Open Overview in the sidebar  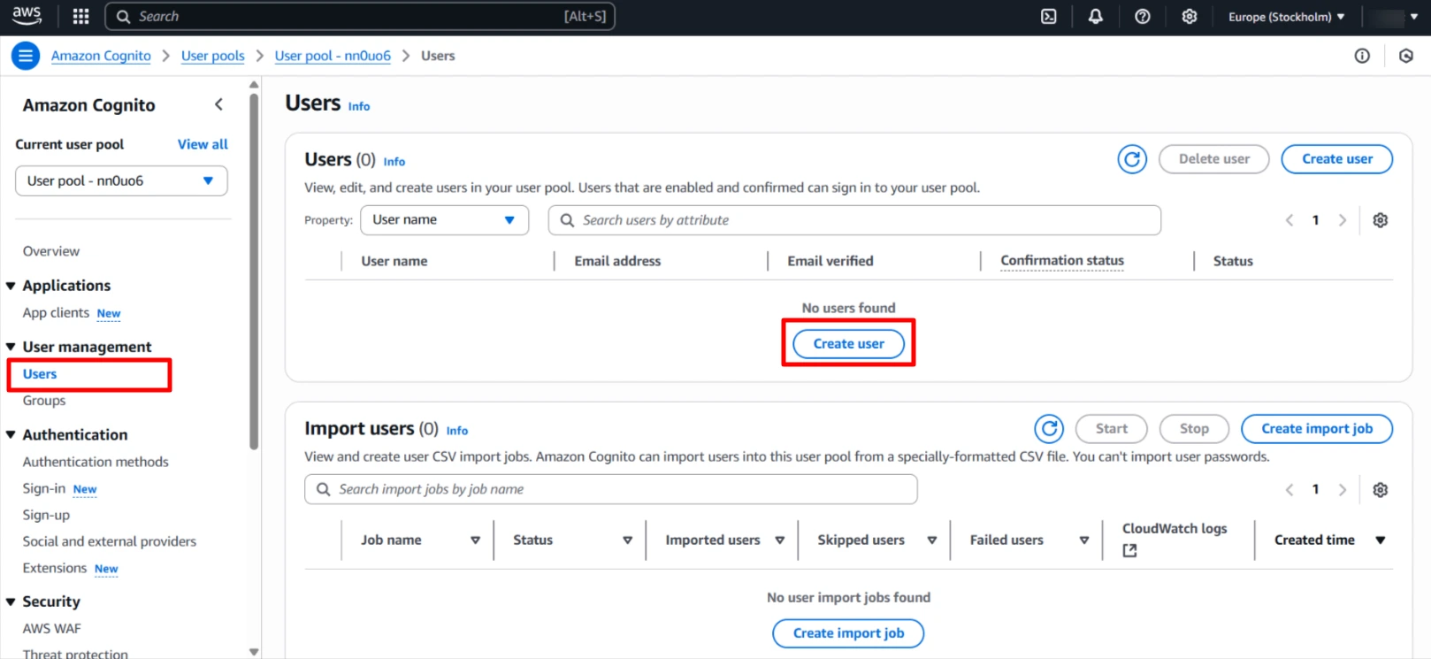[51, 251]
